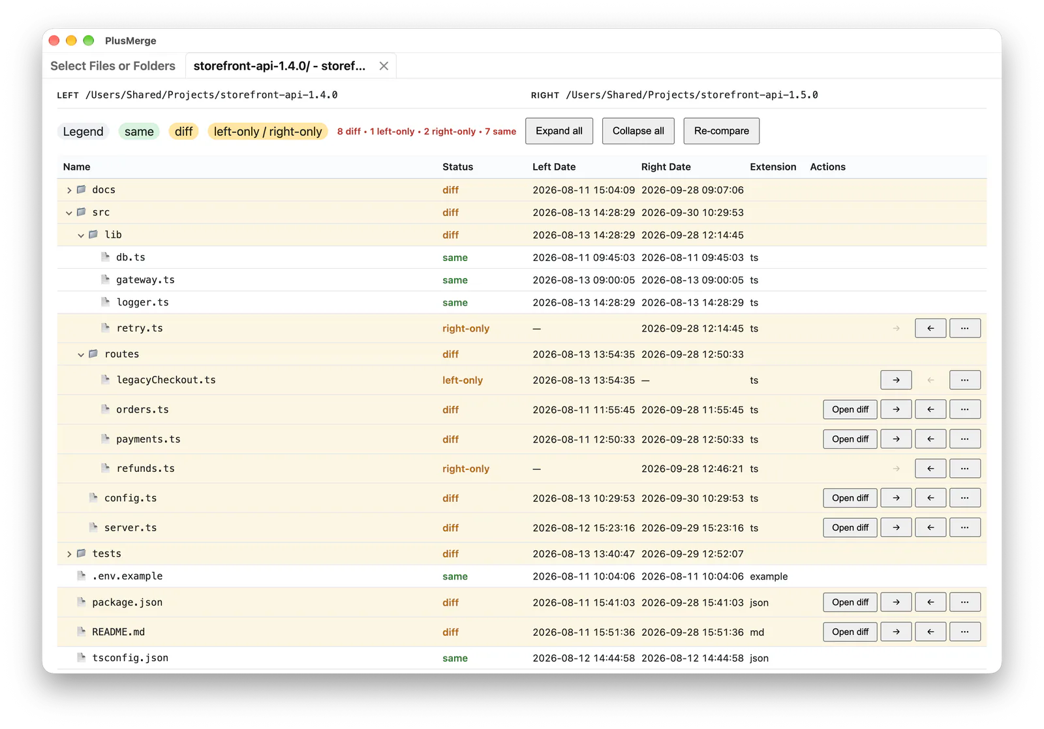This screenshot has width=1044, height=729.
Task: Expand the docs folder
Action: (x=69, y=190)
